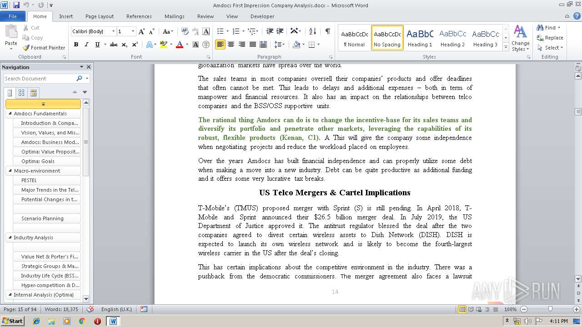Apply the Normal style
The width and height of the screenshot is (582, 327).
pyautogui.click(x=354, y=37)
